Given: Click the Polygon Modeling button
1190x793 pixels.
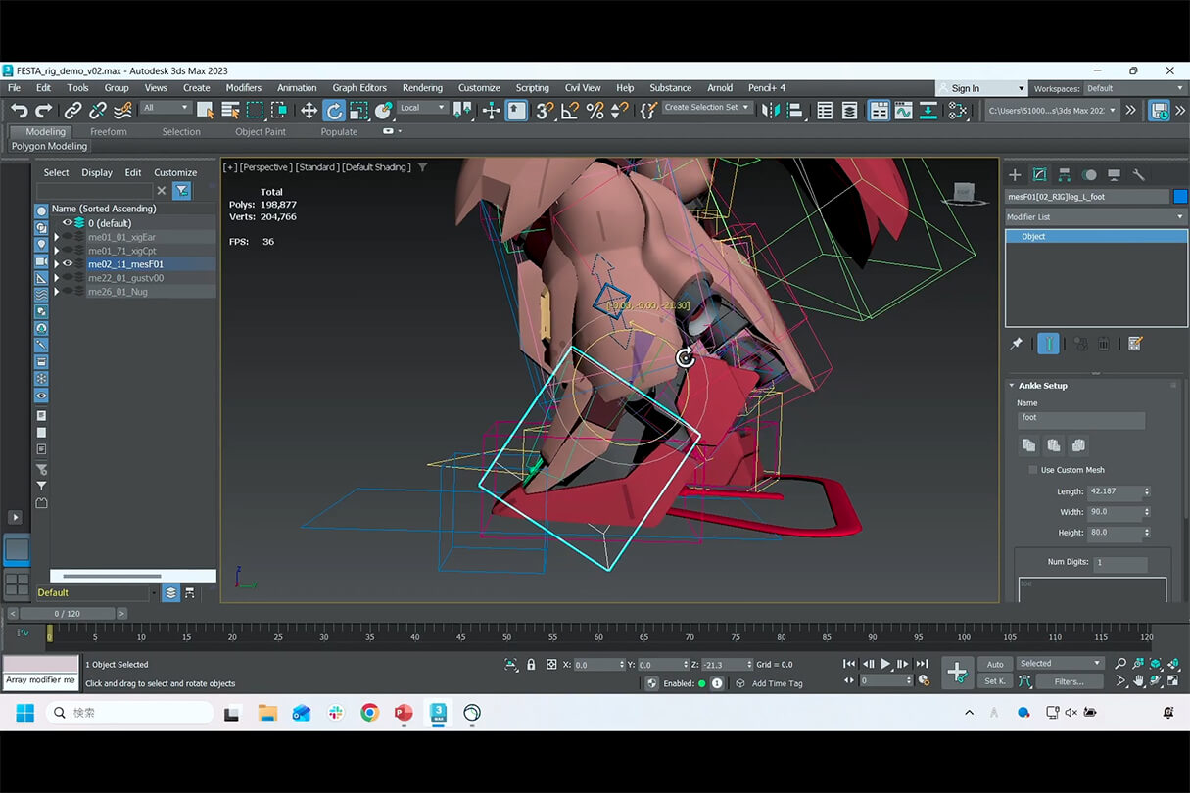Looking at the screenshot, I should coord(49,146).
